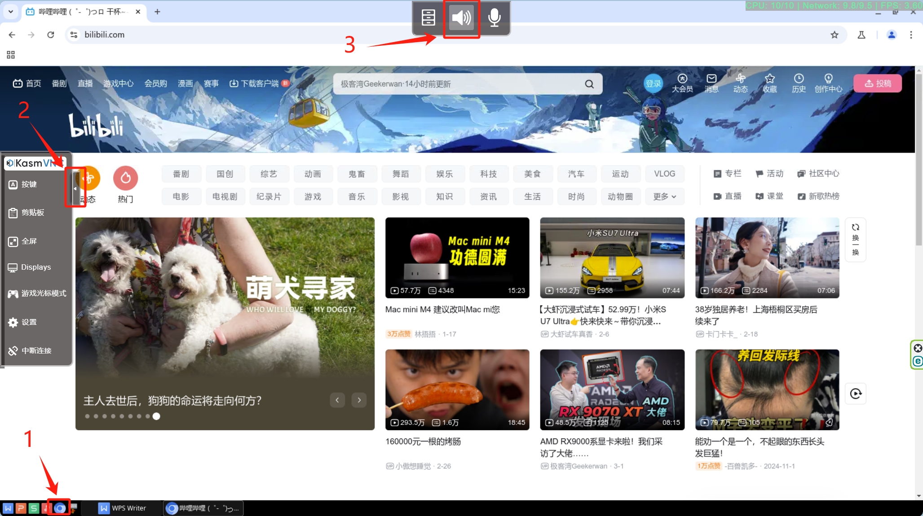
Task: Collapse the KasmVNC side panel handle
Action: tap(75, 188)
